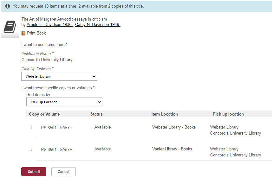272x177 pixels.
Task: Expand the Sort items by dropdown
Action: coord(64,102)
